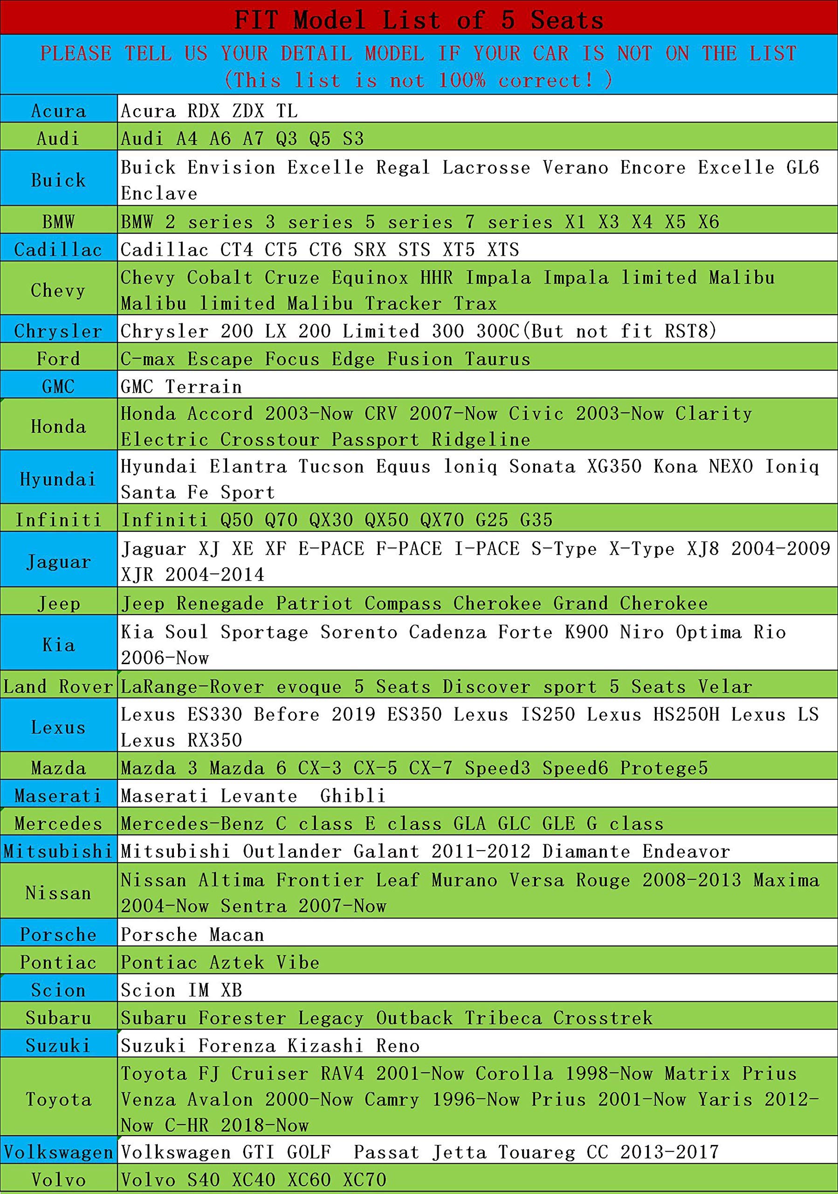Click the Hyundai Elantra Tucson Equus models cell

click(477, 478)
